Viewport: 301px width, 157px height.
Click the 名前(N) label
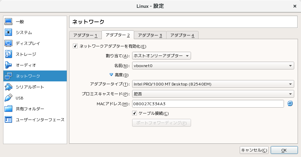click(x=122, y=66)
